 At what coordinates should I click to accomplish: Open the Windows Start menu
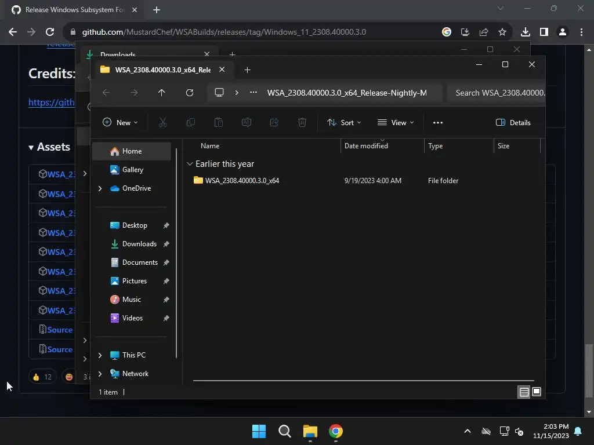point(259,431)
